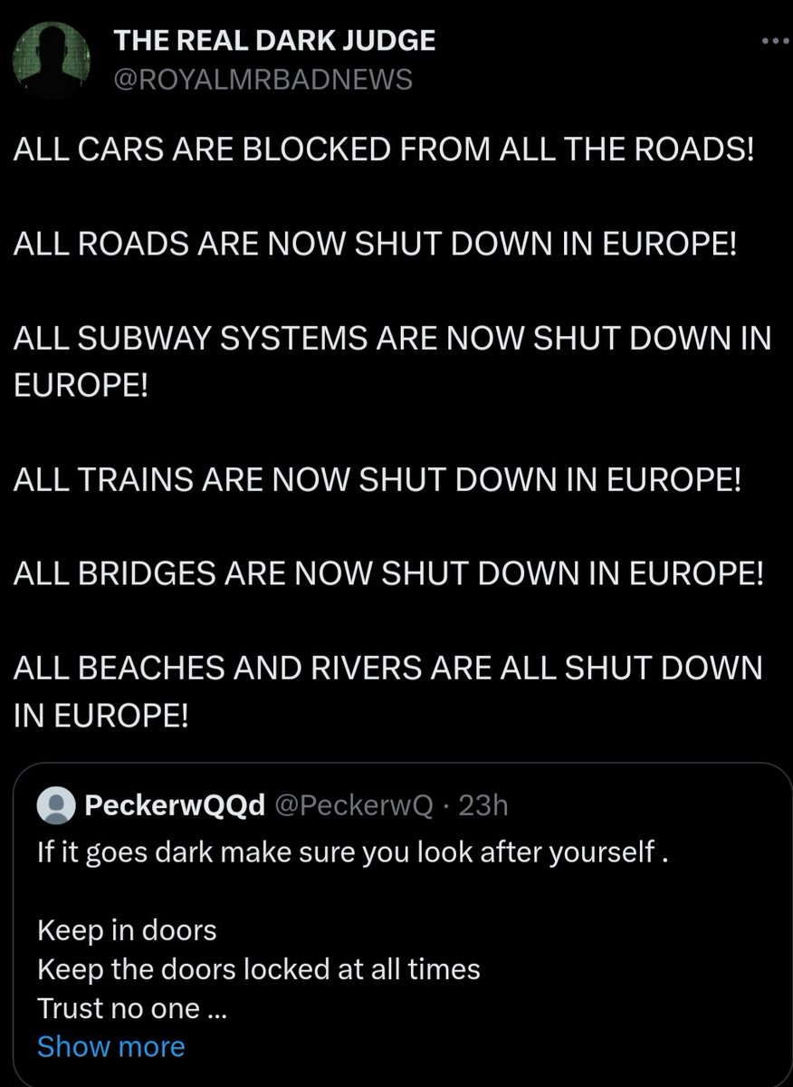The width and height of the screenshot is (793, 1087).
Task: Click the "If it goes dark" quoted sentence
Action: click(x=354, y=853)
